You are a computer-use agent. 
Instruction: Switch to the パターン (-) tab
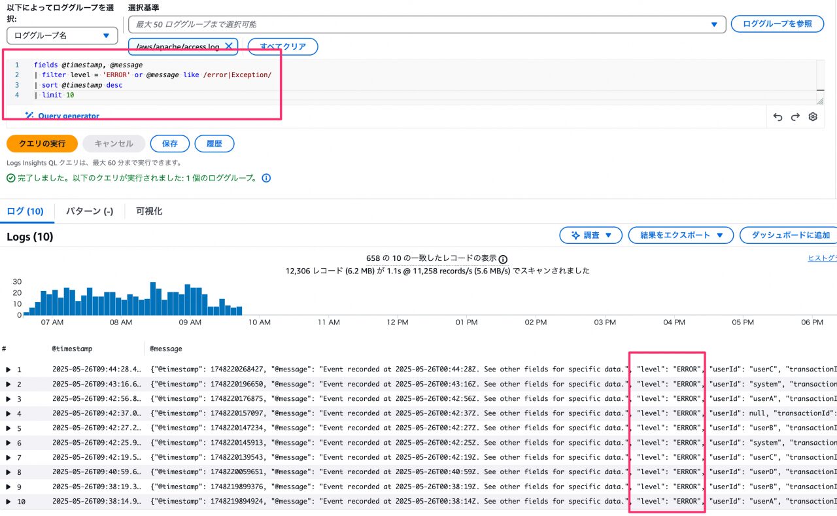click(90, 211)
